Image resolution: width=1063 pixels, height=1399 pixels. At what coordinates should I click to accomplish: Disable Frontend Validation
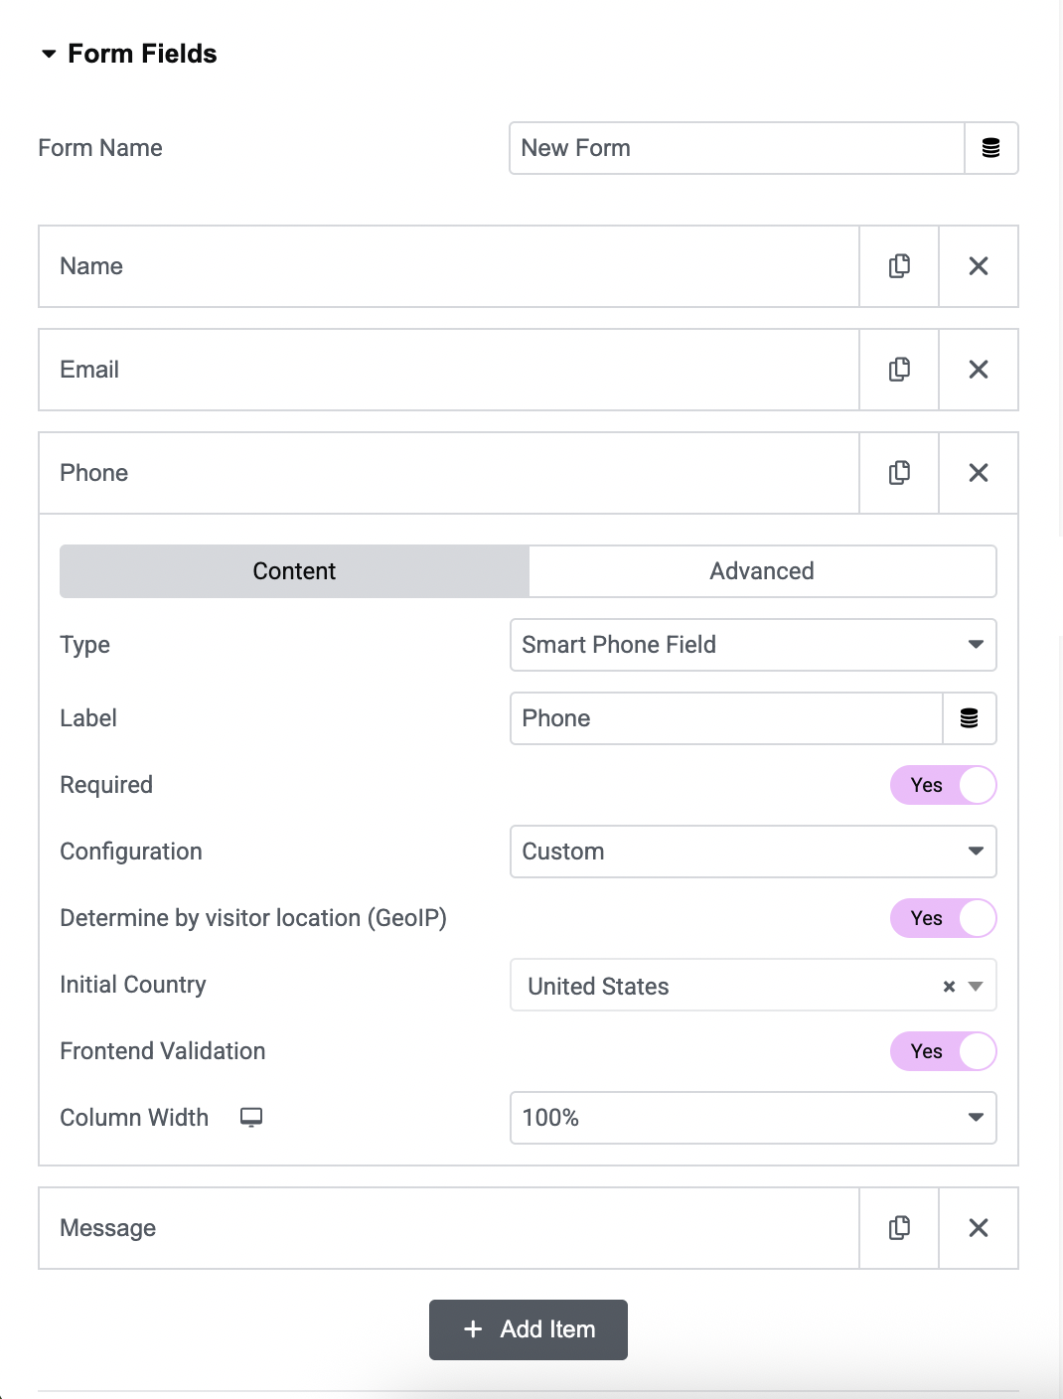tap(943, 1050)
